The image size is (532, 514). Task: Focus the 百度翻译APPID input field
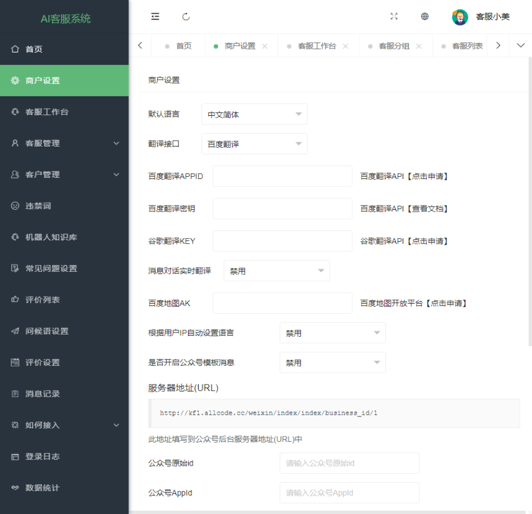(x=283, y=176)
